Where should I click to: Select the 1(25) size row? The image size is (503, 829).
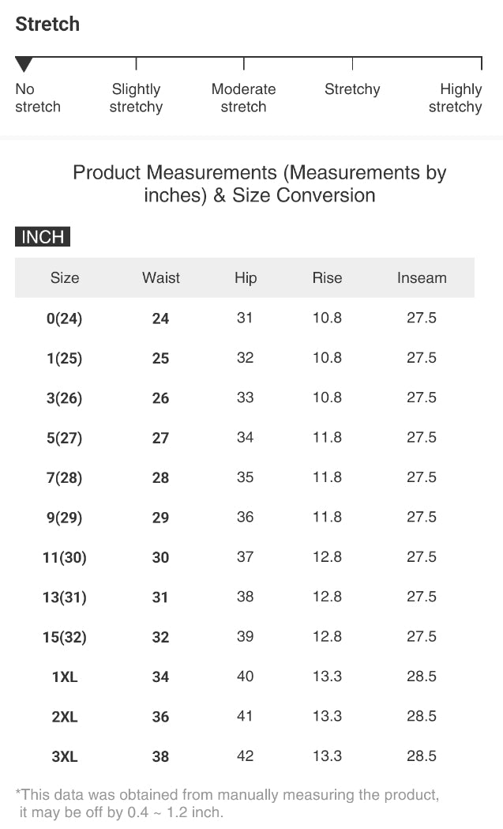pyautogui.click(x=65, y=358)
